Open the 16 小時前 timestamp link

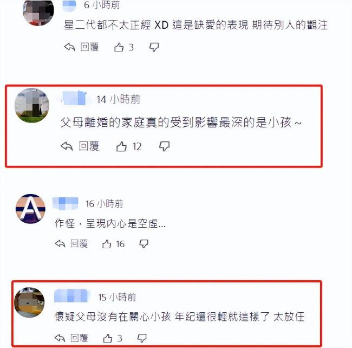pyautogui.click(x=104, y=204)
